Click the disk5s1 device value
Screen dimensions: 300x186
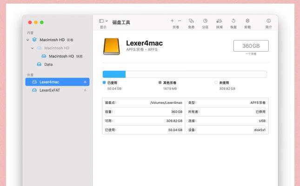260,130
